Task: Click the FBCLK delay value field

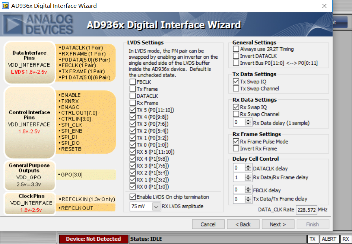Action: (240, 190)
